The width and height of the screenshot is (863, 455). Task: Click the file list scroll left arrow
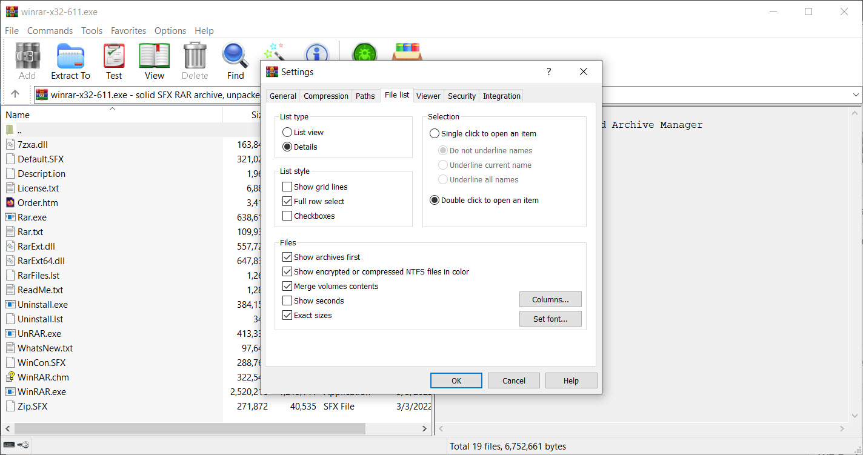click(x=7, y=428)
